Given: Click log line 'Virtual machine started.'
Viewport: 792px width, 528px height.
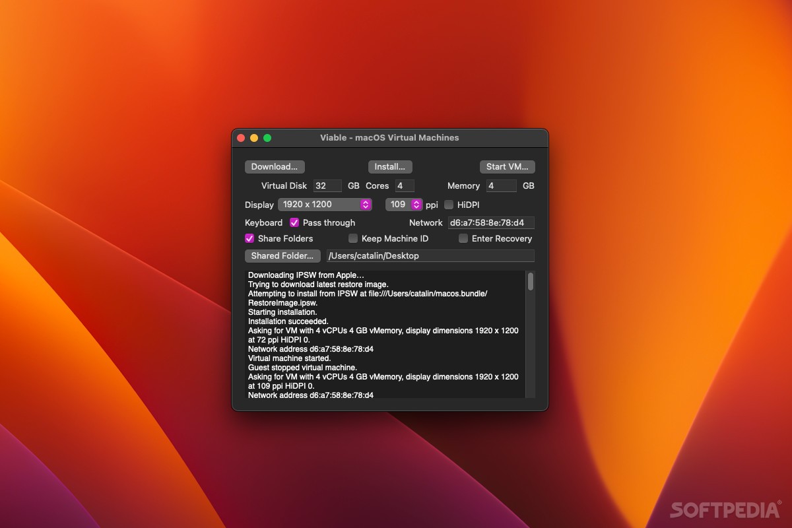Looking at the screenshot, I should [x=289, y=358].
